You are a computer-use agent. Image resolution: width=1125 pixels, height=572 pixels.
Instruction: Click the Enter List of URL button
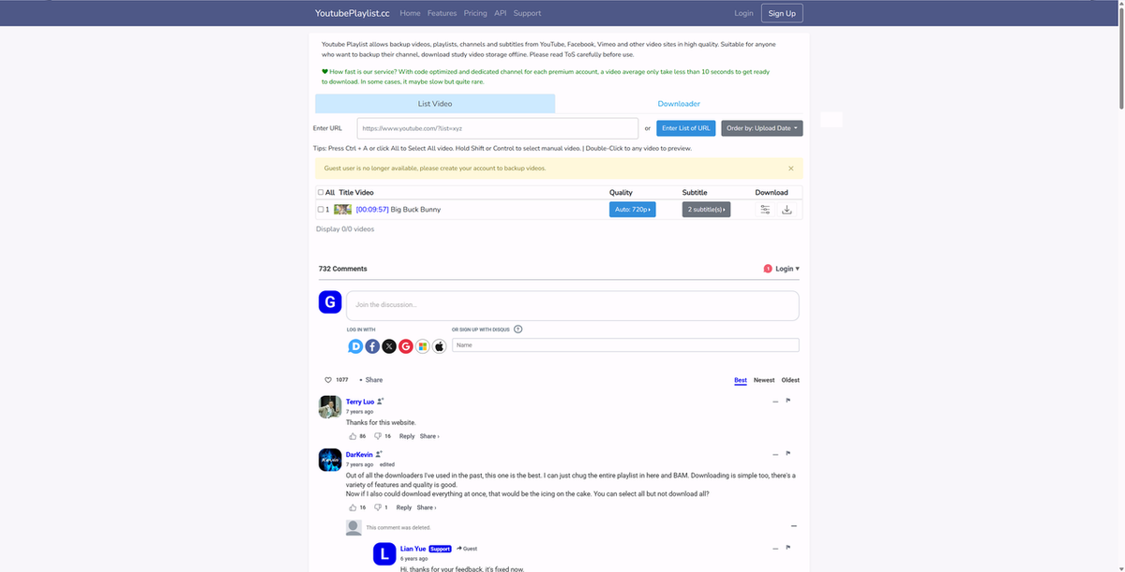click(686, 128)
